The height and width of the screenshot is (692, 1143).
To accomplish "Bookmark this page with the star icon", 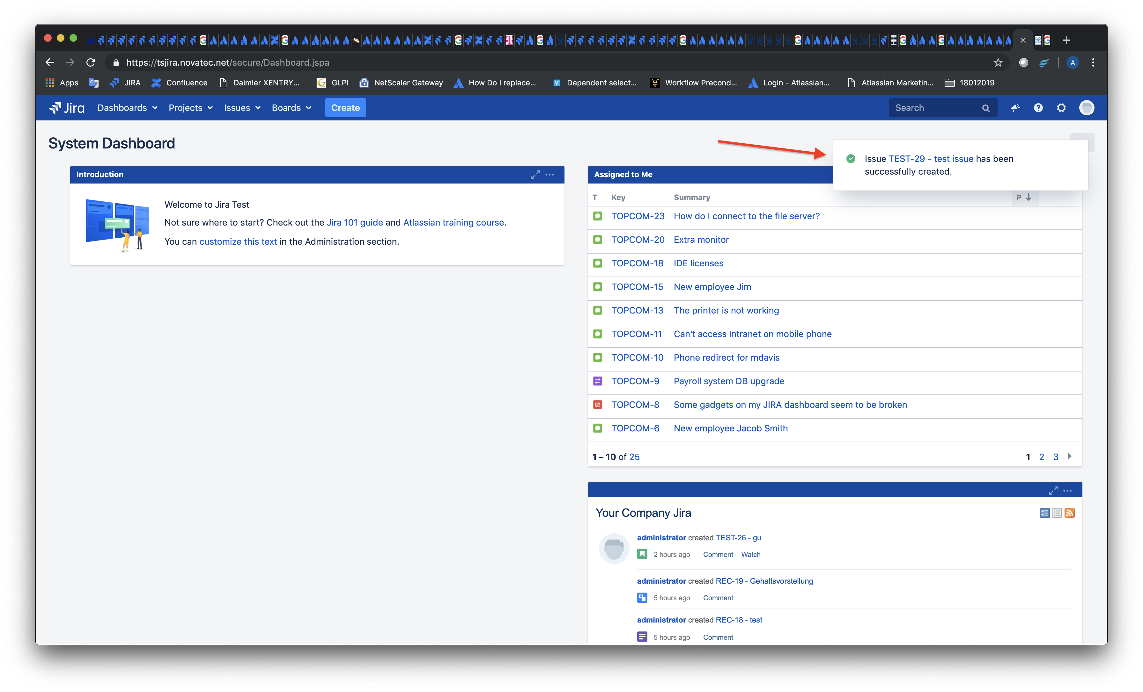I will (x=998, y=62).
